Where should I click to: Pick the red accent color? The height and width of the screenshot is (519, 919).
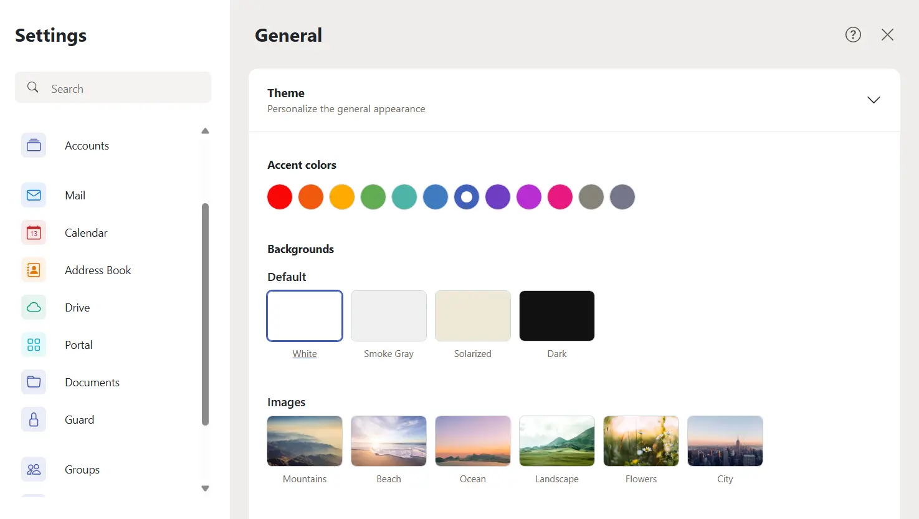[x=280, y=197]
